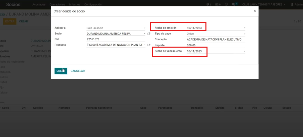Open the Dropbox indicator icon in top bar
Image resolution: width=303 pixels, height=137 pixels.
click(209, 5)
